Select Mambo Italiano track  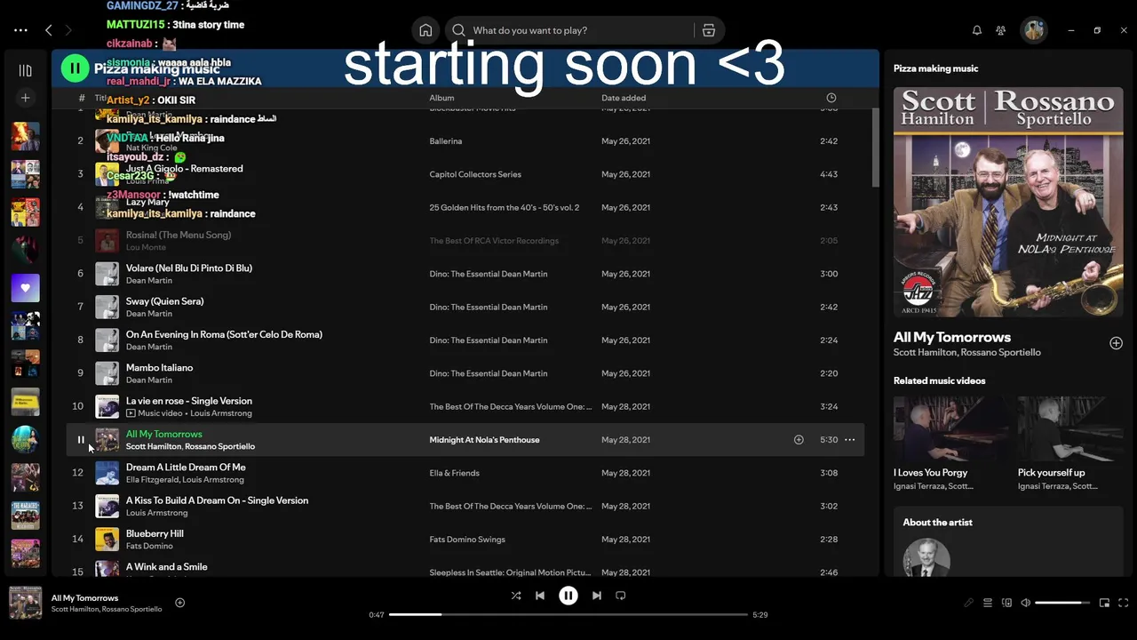click(159, 368)
